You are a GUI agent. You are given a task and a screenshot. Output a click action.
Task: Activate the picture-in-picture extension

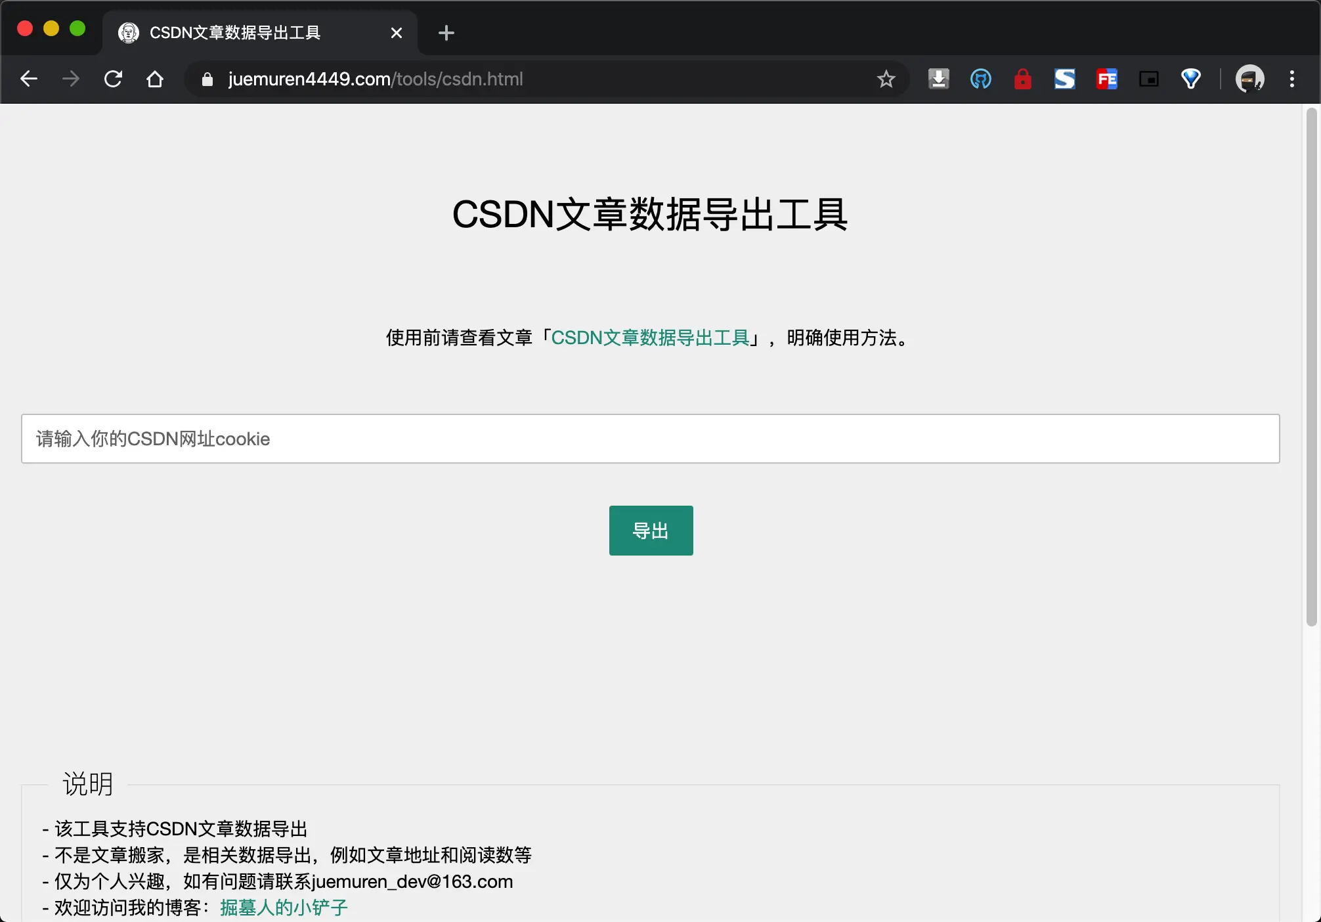1149,79
